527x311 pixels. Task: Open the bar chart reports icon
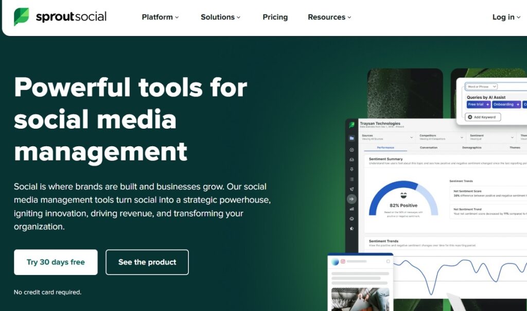tap(352, 209)
